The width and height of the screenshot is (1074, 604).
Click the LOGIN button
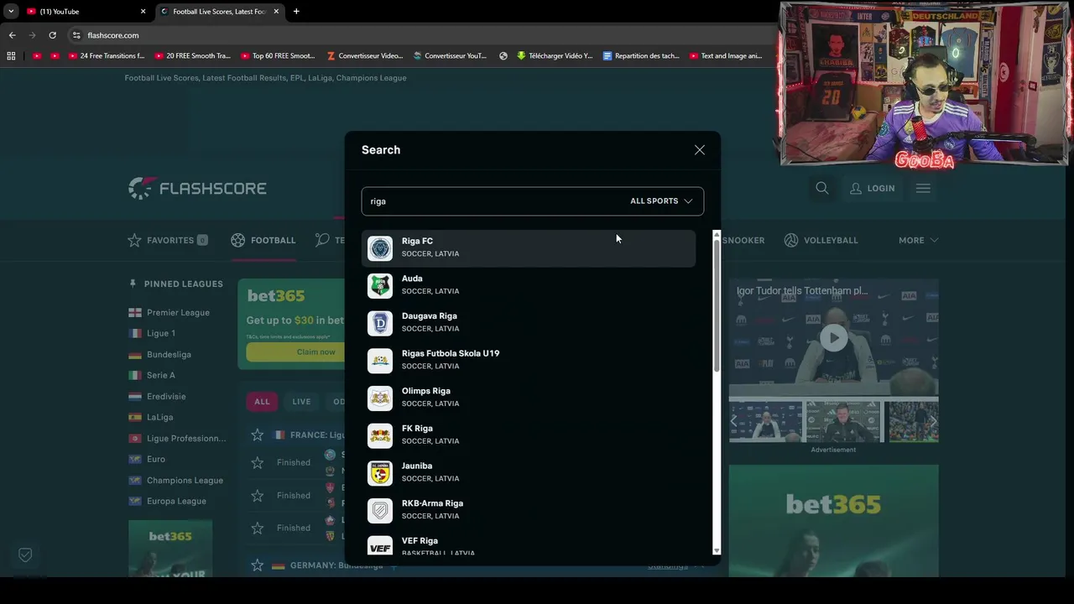click(873, 189)
